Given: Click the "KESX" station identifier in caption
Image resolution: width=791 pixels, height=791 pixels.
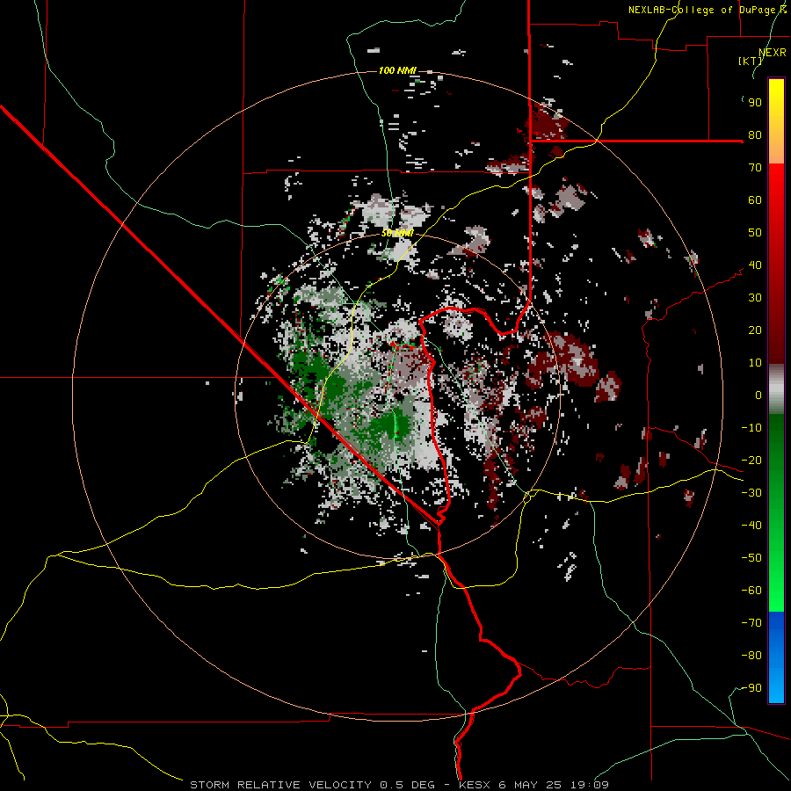Looking at the screenshot, I should tap(475, 785).
